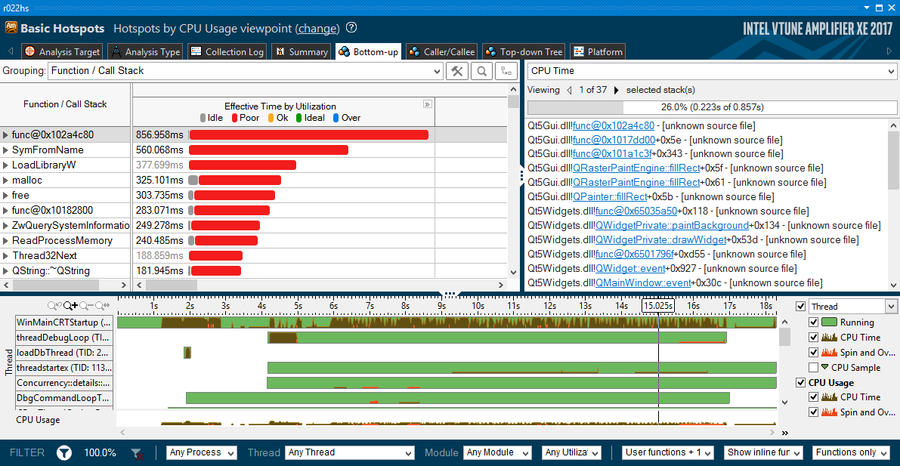Click the undo zoom timeline icon
This screenshot has width=900, height=466.
55,306
